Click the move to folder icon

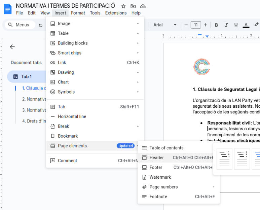133,6
